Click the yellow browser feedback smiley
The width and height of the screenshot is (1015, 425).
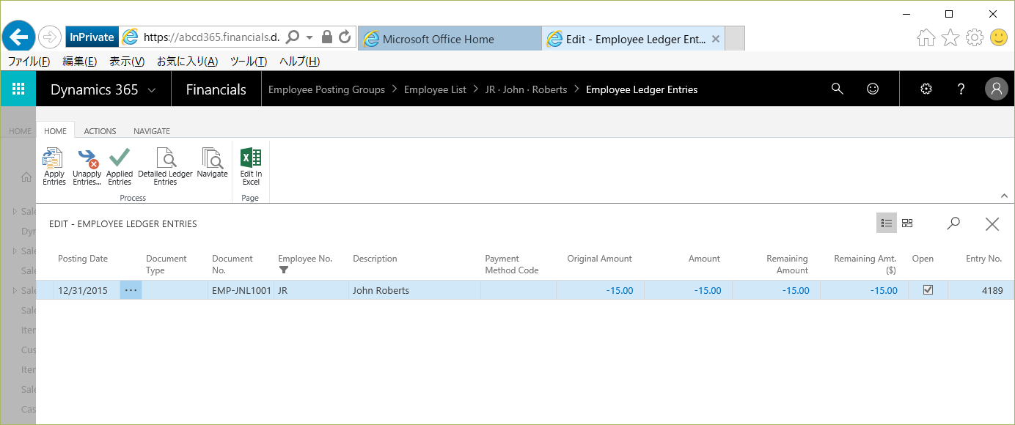[x=999, y=37]
